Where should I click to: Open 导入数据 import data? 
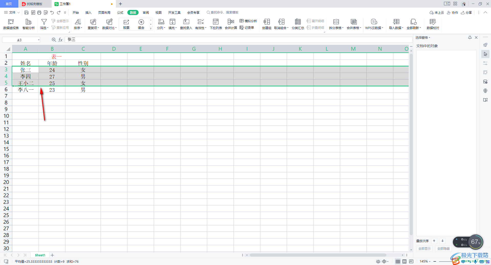pos(396,24)
